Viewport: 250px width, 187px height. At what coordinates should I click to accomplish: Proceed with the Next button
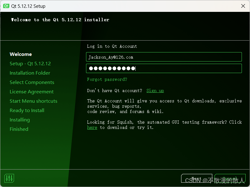click(197, 178)
